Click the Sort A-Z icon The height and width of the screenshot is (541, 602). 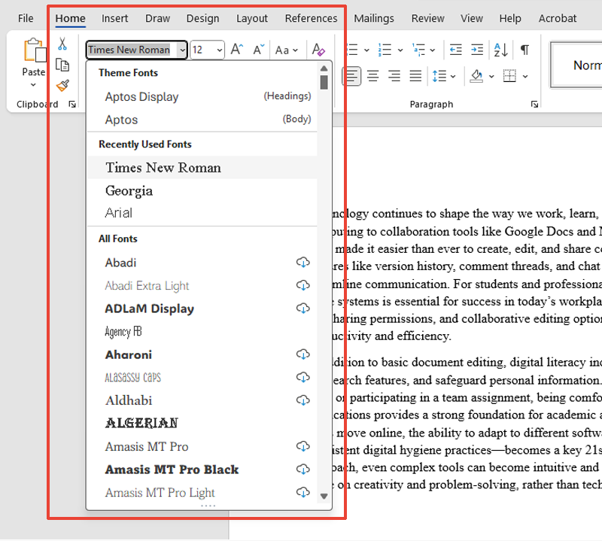coord(498,48)
